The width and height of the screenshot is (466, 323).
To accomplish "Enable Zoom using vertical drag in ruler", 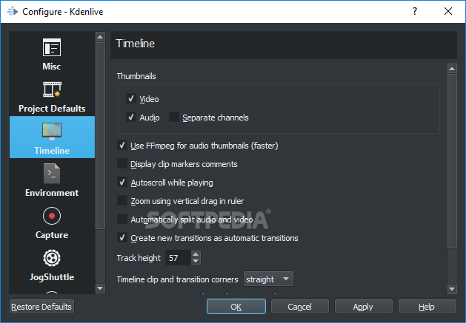I will (122, 200).
